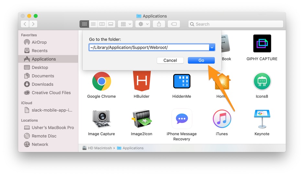The image size is (304, 176).
Task: Click the folder path input field
Action: (149, 47)
